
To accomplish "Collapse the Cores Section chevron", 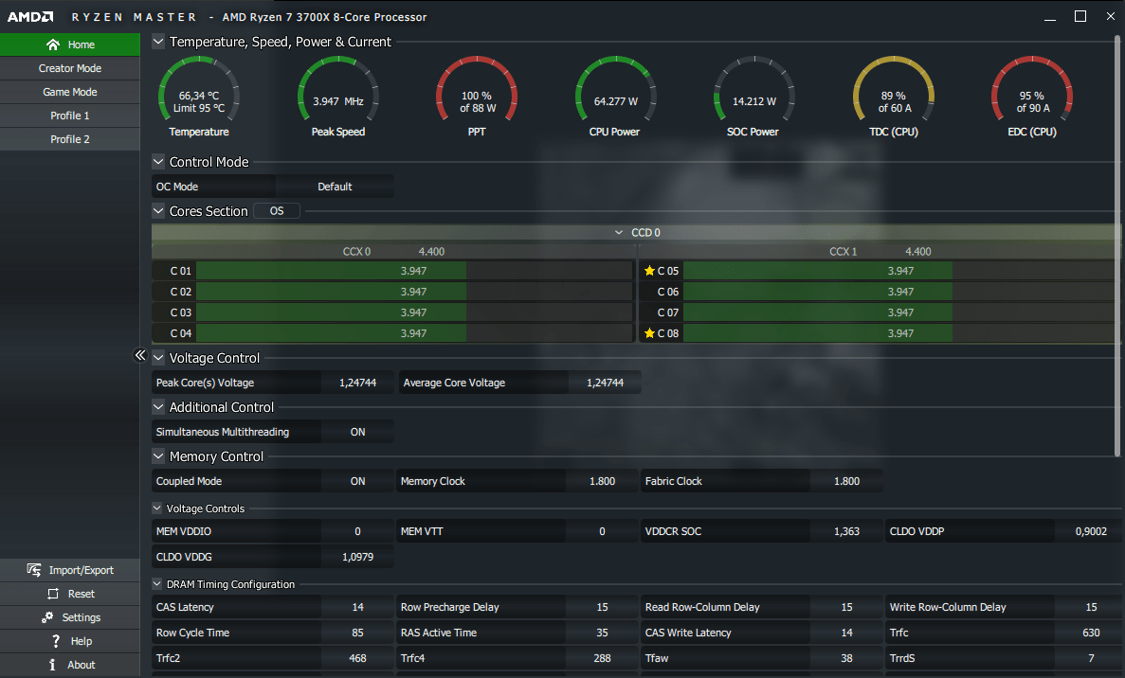I will coord(158,211).
